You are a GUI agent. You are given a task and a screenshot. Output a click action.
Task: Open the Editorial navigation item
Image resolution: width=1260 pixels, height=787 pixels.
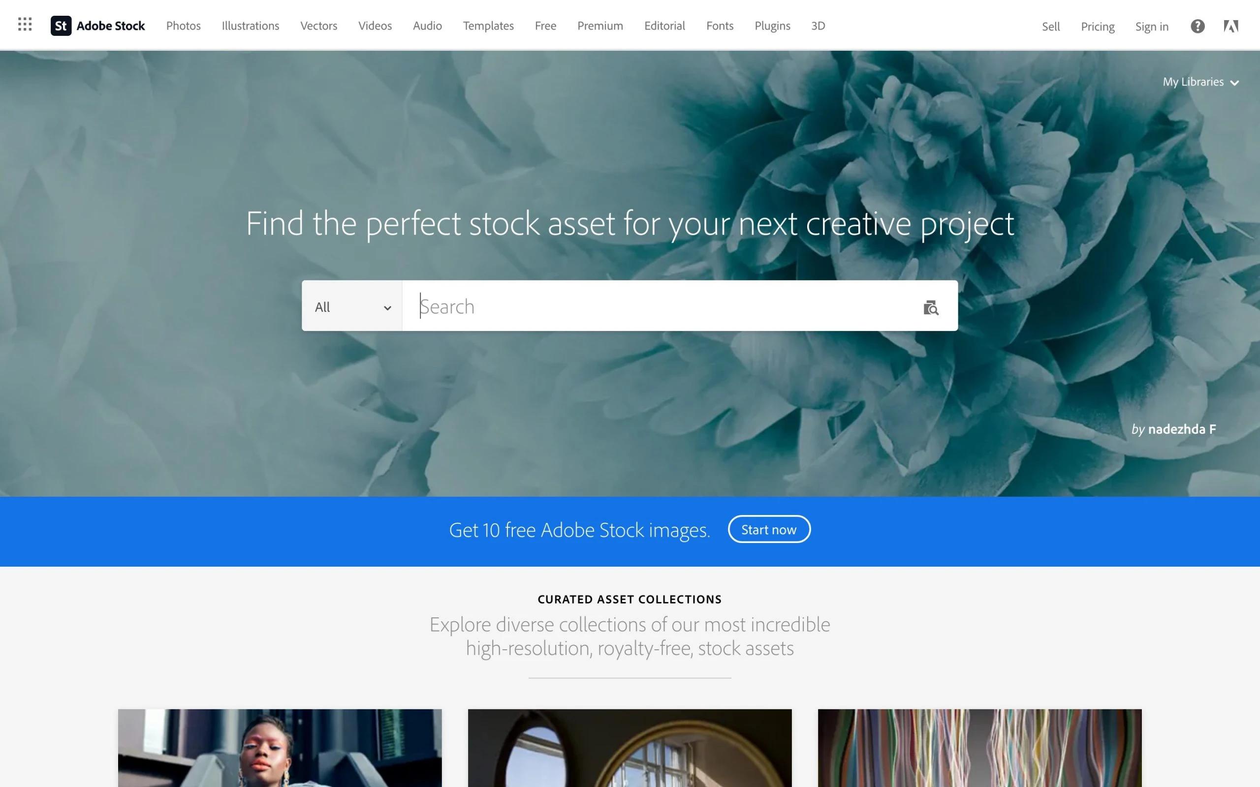(x=664, y=26)
